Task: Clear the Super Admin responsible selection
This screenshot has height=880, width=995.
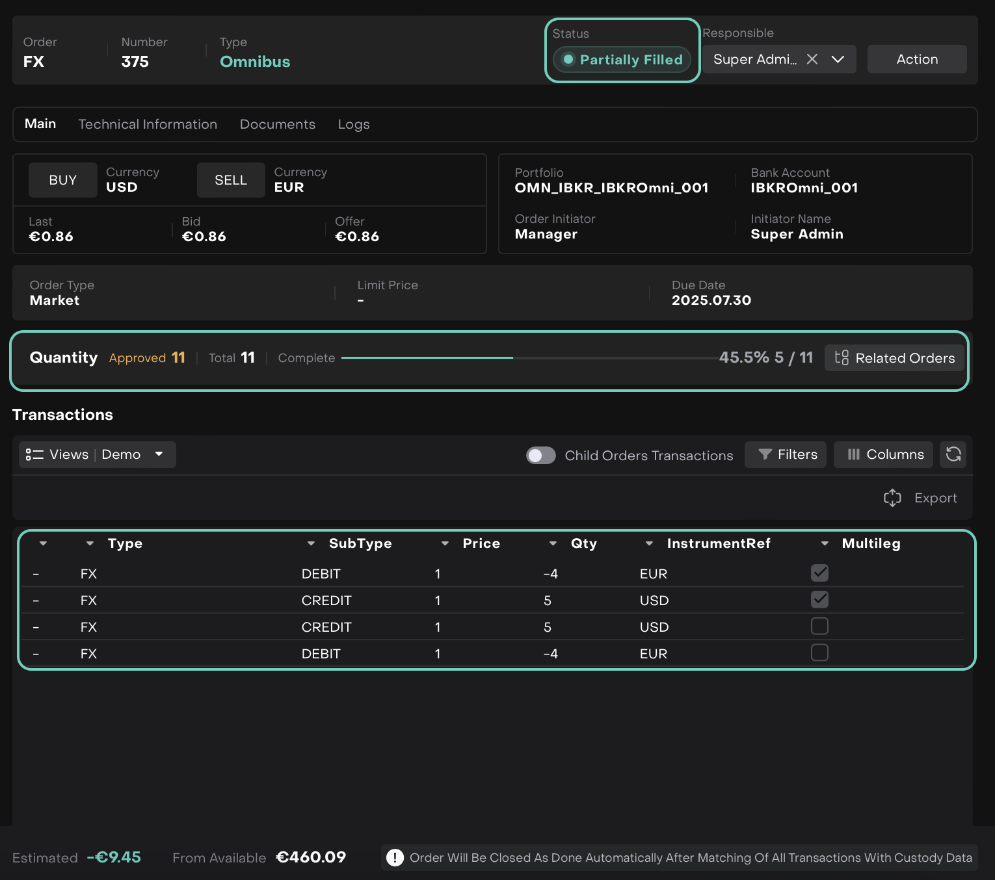Action: point(812,59)
